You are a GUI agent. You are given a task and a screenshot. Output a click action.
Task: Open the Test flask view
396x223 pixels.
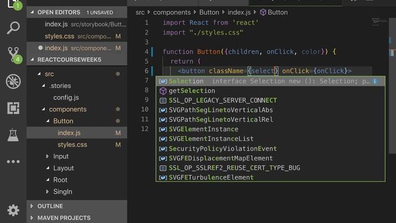pos(13,135)
